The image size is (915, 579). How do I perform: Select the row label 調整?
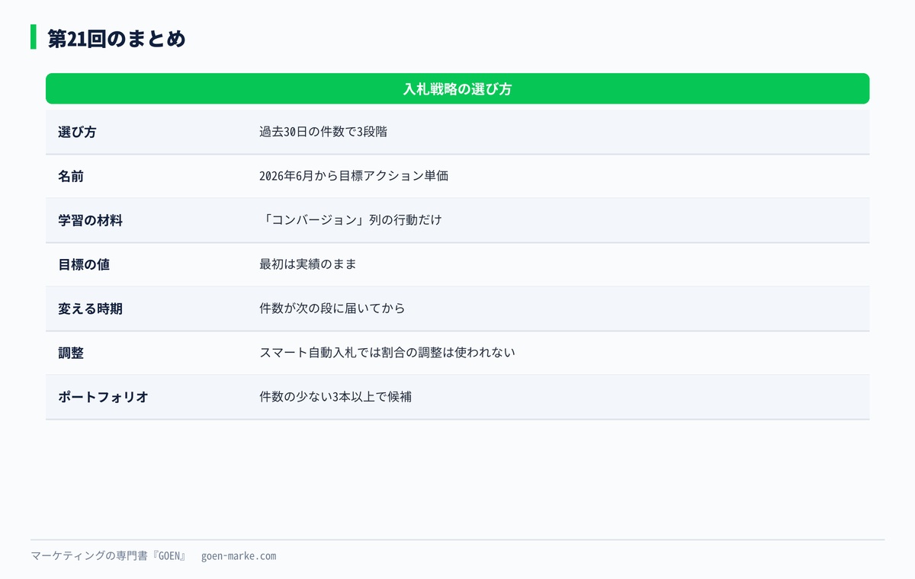[71, 353]
